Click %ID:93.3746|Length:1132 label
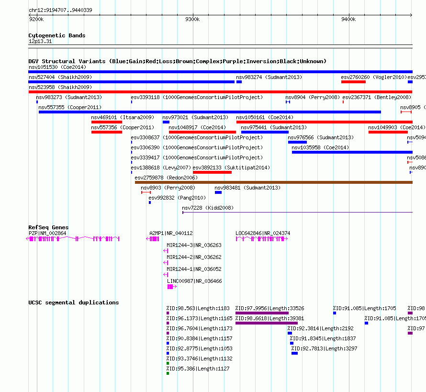The height and width of the screenshot is (392, 426). (x=200, y=359)
